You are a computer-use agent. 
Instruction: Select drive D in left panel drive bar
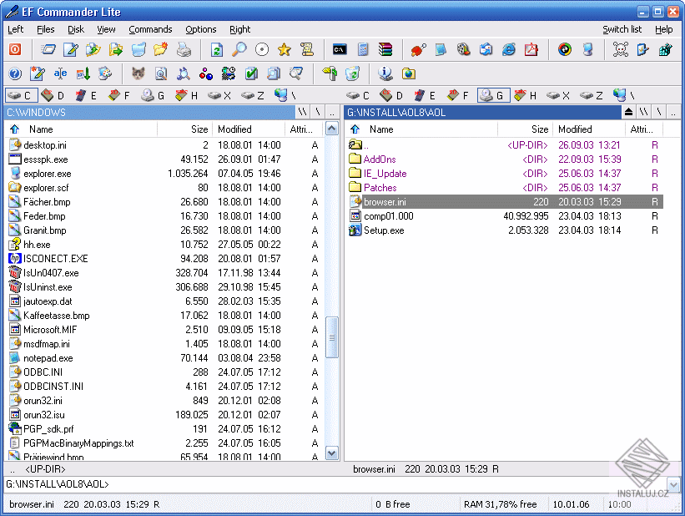[53, 95]
